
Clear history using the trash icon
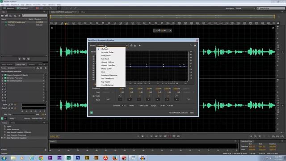coord(46,150)
